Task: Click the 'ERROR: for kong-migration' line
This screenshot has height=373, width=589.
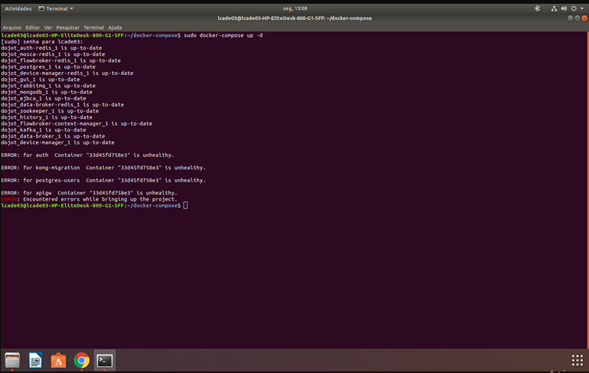Action: coord(103,168)
